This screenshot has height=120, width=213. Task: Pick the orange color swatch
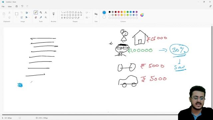point(121,12)
